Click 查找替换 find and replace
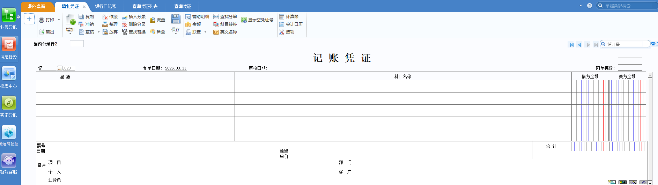 coord(134,32)
